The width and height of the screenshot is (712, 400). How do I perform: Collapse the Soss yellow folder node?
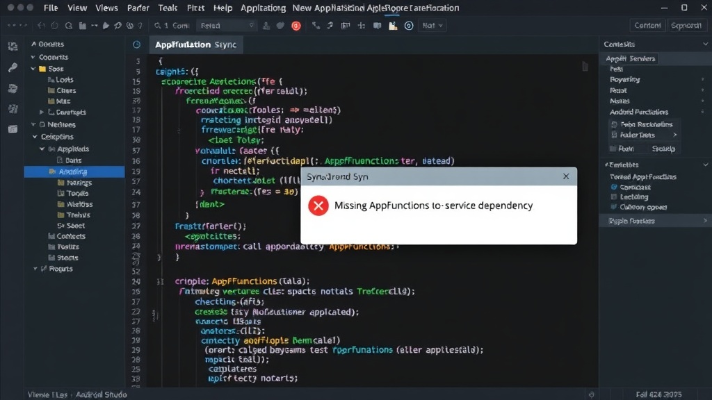click(x=33, y=69)
